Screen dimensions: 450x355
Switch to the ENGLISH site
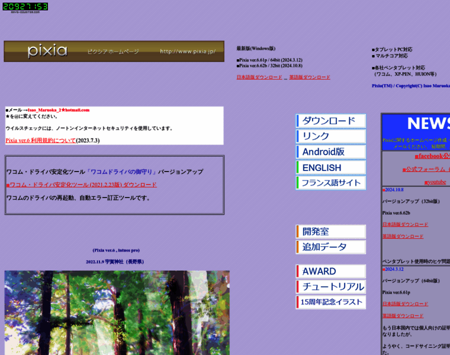point(330,167)
